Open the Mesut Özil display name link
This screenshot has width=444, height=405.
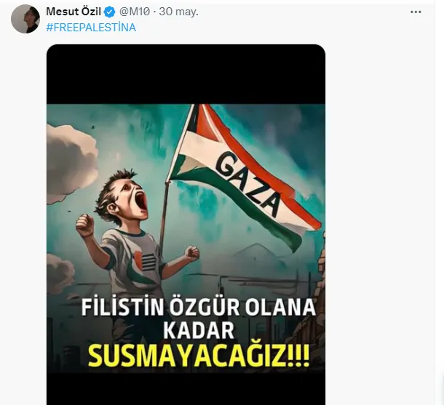pos(74,12)
